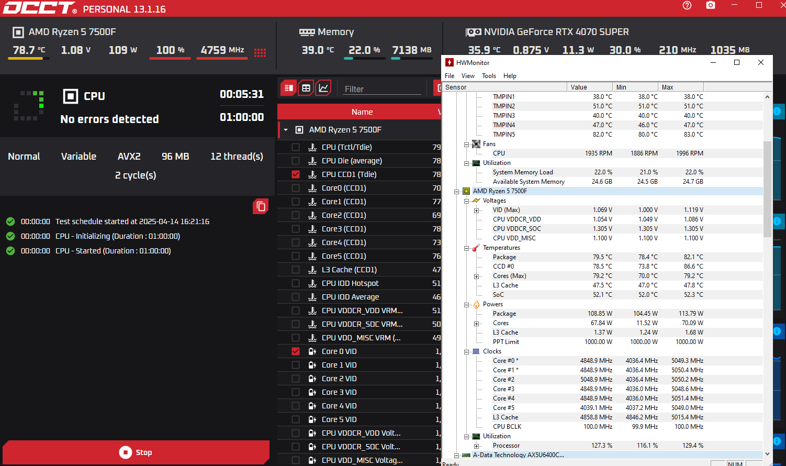
Task: Collapse the Voltages node in HWMonitor
Action: (x=466, y=201)
